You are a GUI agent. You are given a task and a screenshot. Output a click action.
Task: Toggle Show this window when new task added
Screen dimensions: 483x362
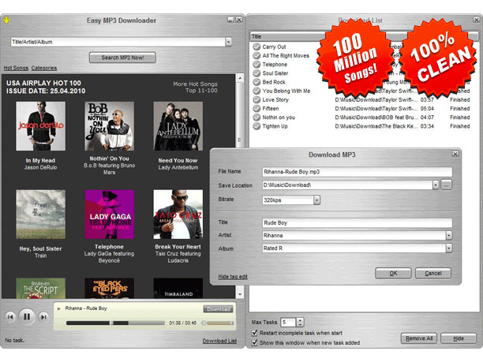pos(254,342)
